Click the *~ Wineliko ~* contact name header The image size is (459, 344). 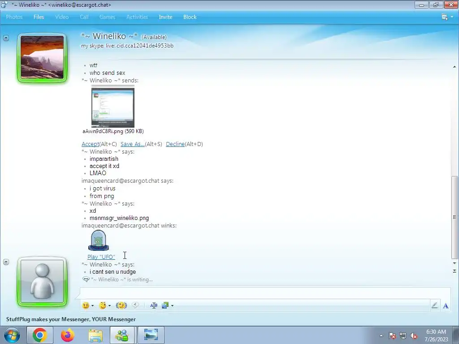(109, 36)
